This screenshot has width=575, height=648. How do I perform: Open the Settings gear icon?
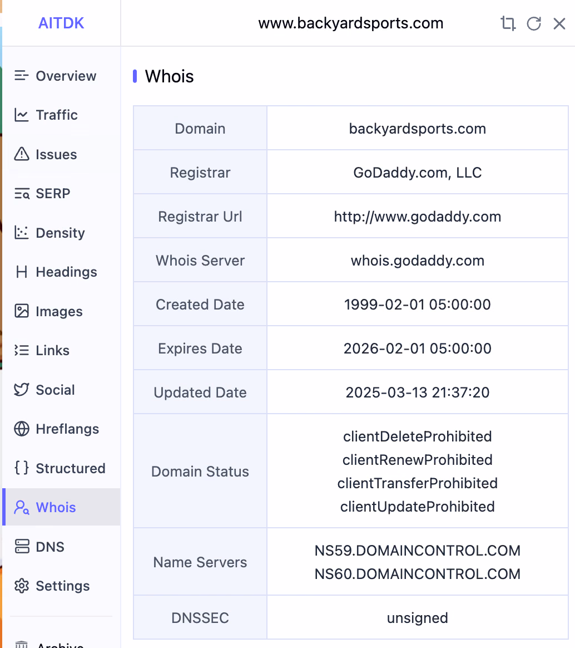coord(22,586)
